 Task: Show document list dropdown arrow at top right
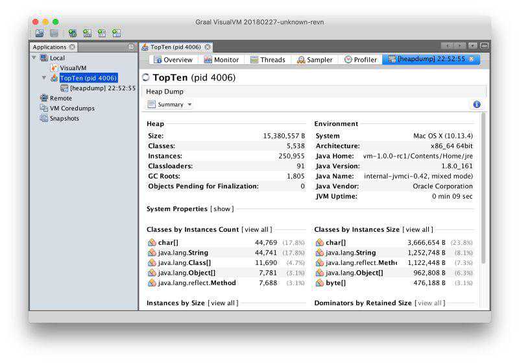click(473, 46)
